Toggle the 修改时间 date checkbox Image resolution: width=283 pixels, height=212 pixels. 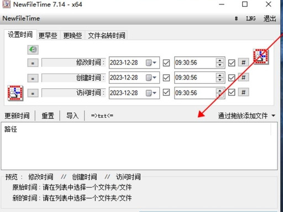166,63
